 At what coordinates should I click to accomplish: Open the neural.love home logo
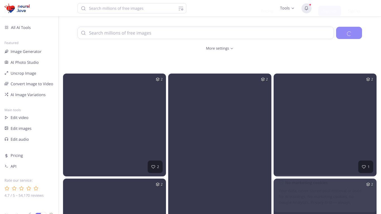click(17, 8)
